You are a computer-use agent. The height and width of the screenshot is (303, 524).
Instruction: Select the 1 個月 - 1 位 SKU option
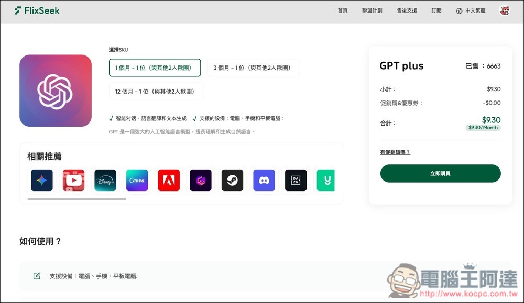pyautogui.click(x=155, y=68)
